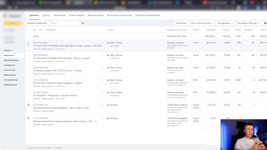Viewport: 267px width, 150px height.
Task: Click the round icon beside first Мастер Кампаний row
Action: (x=28, y=105)
